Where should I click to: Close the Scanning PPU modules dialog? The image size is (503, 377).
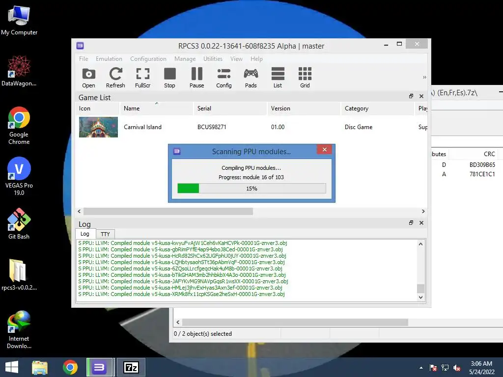[x=325, y=149]
